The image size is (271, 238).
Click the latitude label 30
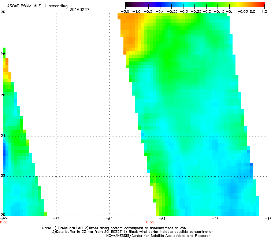[3, 12]
